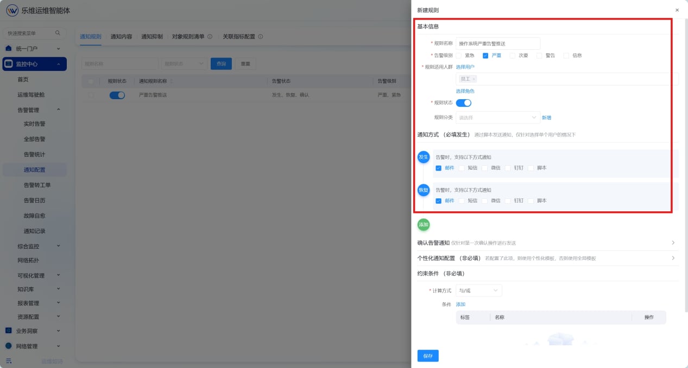
Task: Select all rows via header checkbox
Action: (91, 81)
